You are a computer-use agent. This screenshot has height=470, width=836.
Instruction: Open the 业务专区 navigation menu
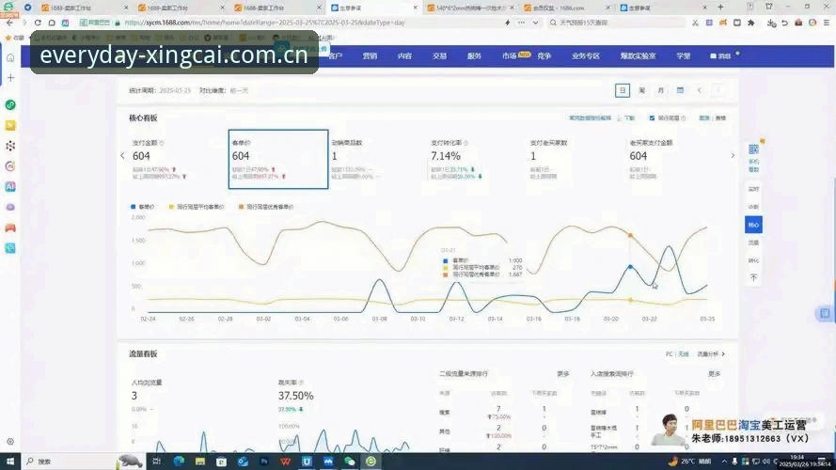pos(586,56)
